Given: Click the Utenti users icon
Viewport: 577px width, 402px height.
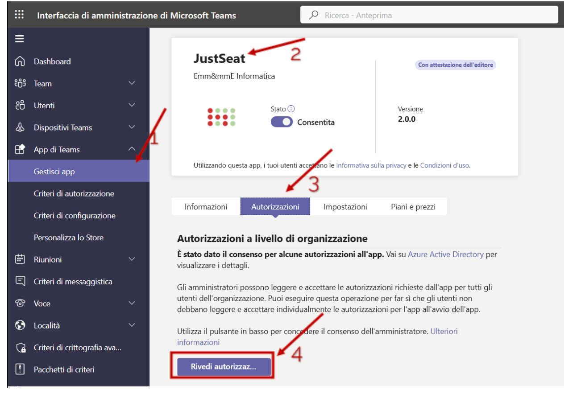Looking at the screenshot, I should click(x=20, y=105).
